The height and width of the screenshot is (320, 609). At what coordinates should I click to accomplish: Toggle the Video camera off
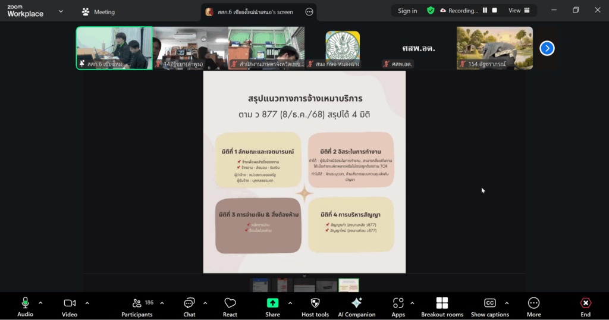coord(70,304)
